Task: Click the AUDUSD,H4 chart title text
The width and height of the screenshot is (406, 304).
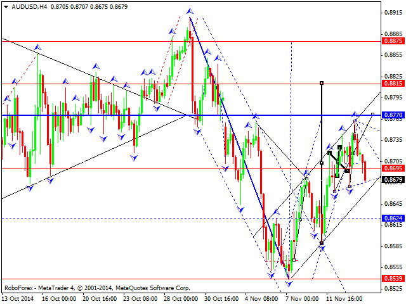Action: 29,7
